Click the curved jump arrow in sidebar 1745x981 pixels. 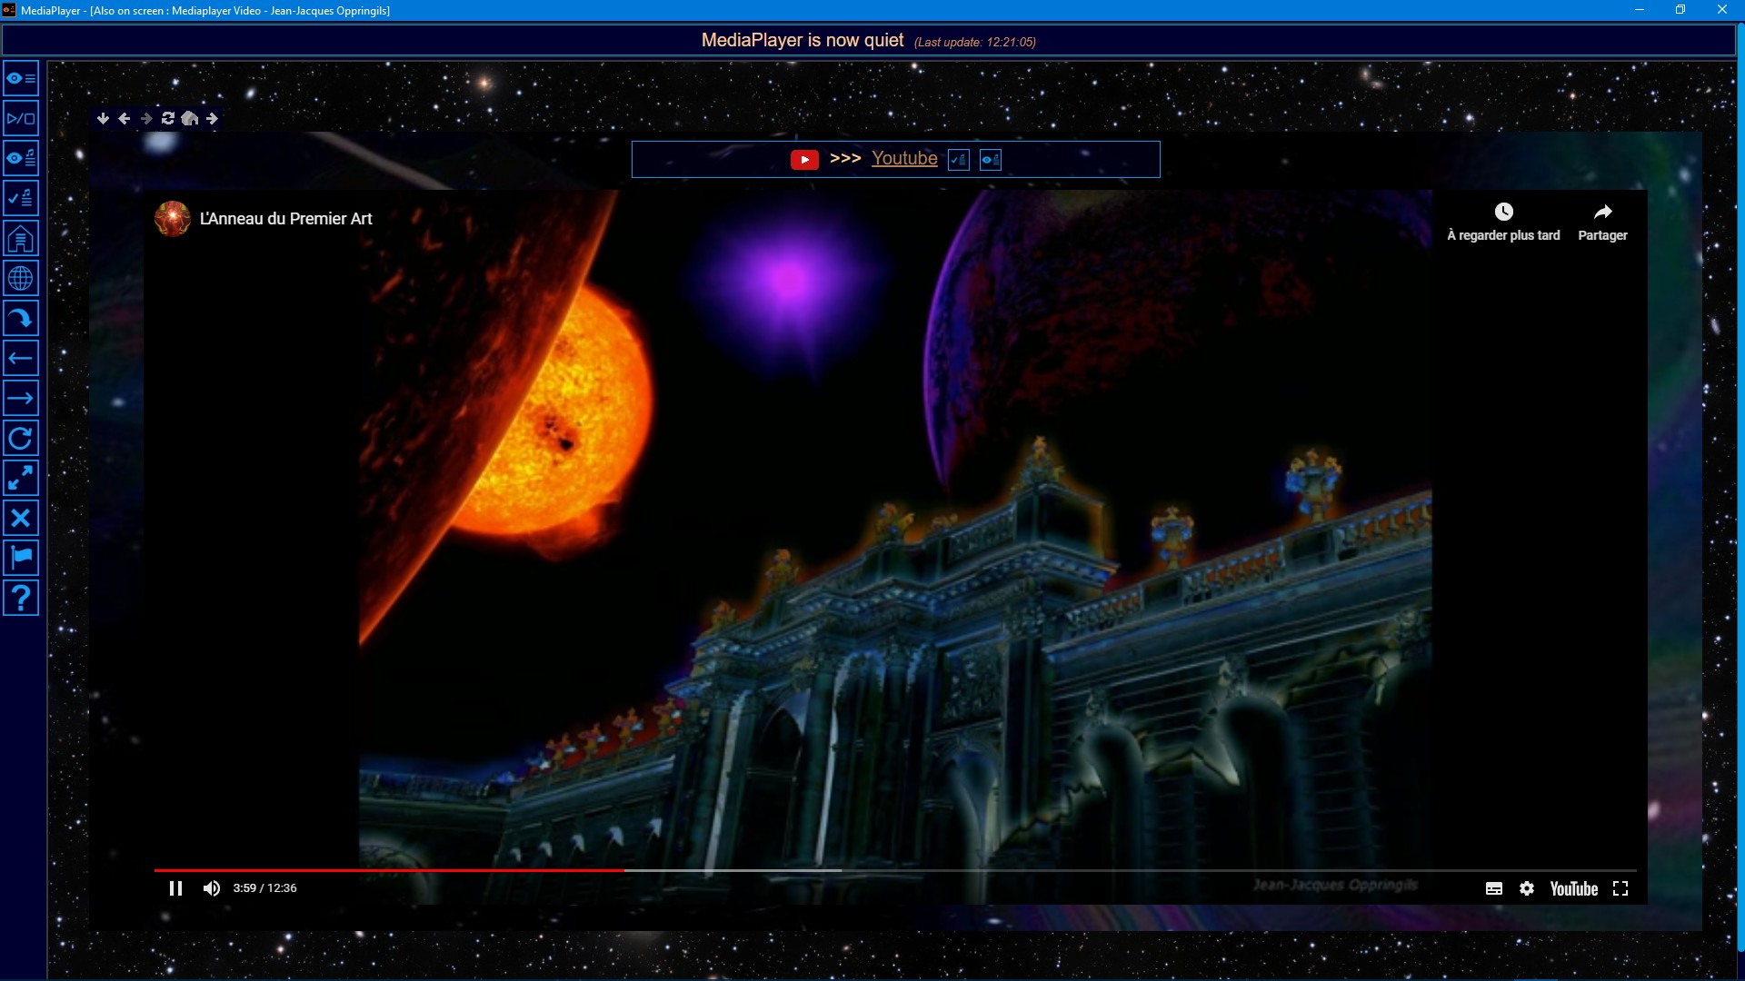coord(21,318)
